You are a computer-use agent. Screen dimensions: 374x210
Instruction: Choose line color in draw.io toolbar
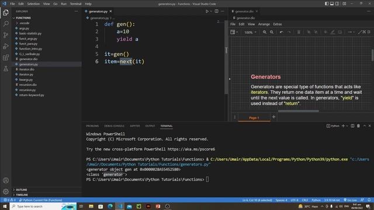pyautogui.click(x=333, y=32)
